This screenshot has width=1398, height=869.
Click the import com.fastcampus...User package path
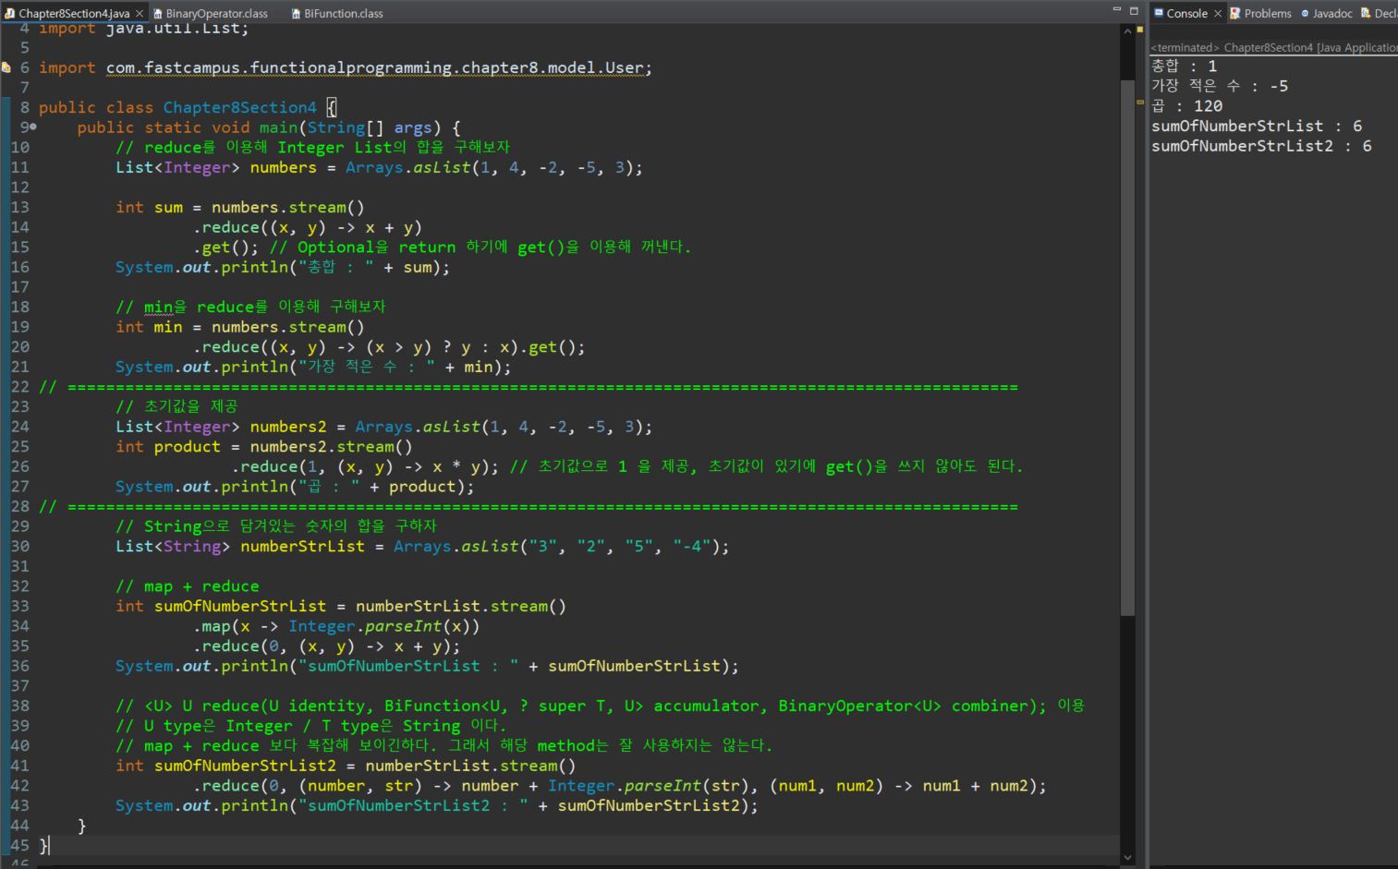point(375,67)
